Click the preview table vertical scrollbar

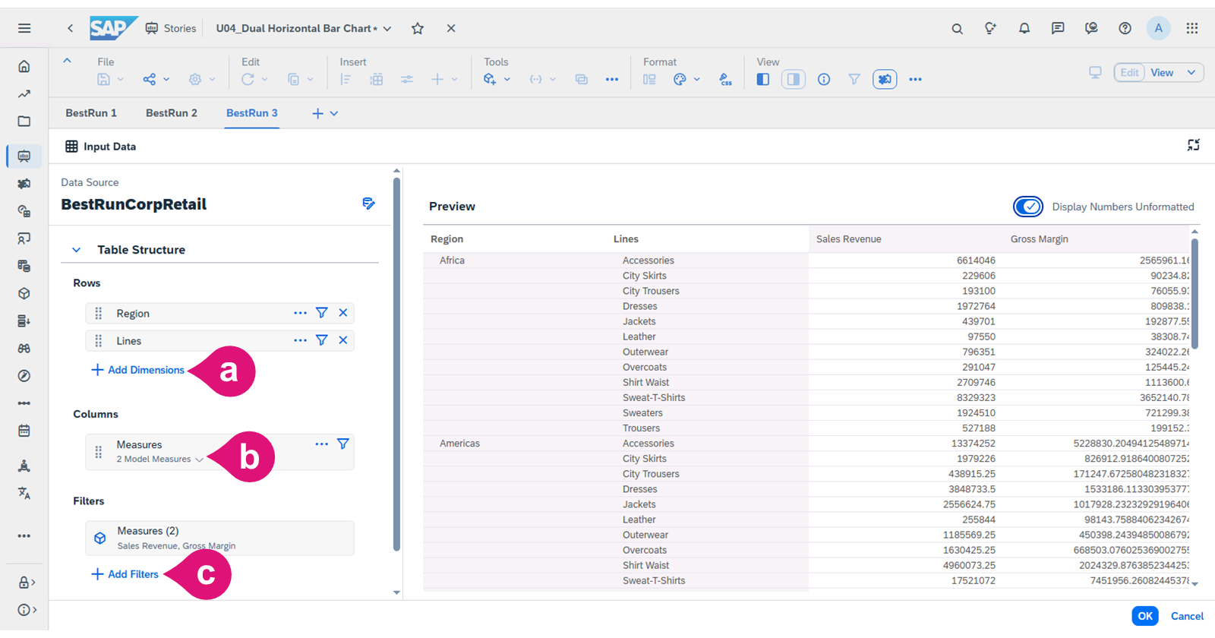[1194, 294]
